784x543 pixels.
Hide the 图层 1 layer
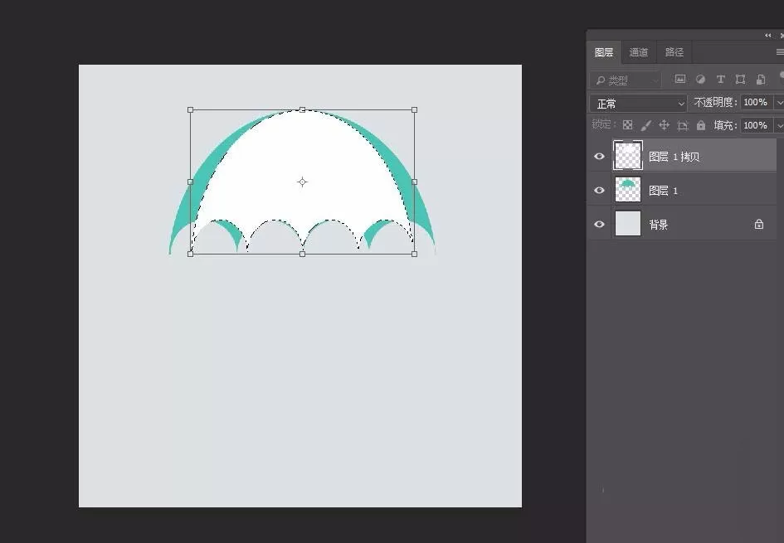tap(599, 191)
